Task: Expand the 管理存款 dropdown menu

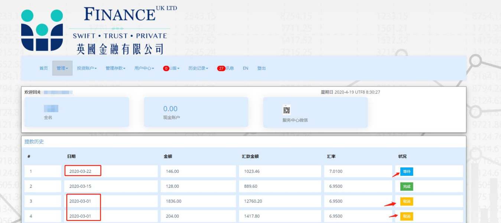Action: (116, 68)
